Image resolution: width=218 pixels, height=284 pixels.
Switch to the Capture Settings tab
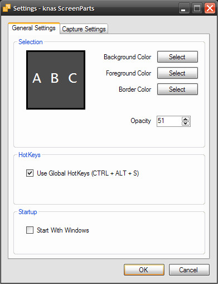pyautogui.click(x=84, y=29)
